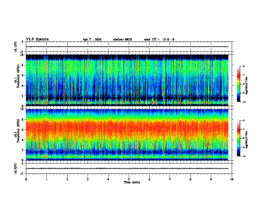This screenshot has height=201, width=261.
Task: Click the ch.3 voltage waveform trace
Action: (x=127, y=168)
